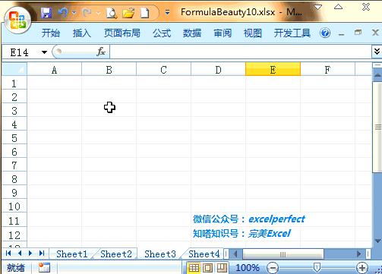Click into the formula bar input
The height and width of the screenshot is (274, 382).
tap(241, 52)
